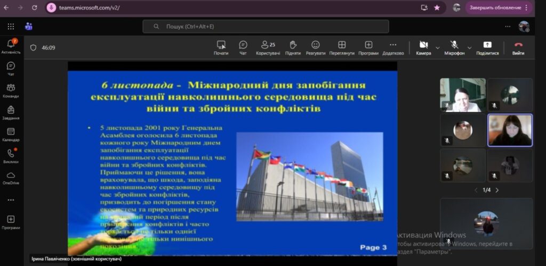Go to next participants page
546x266 pixels.
coord(497,190)
